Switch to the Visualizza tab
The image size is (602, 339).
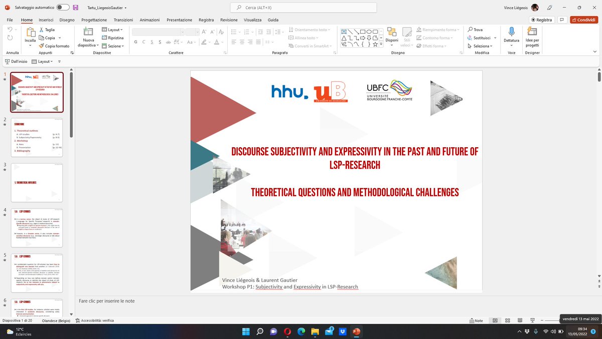click(253, 20)
